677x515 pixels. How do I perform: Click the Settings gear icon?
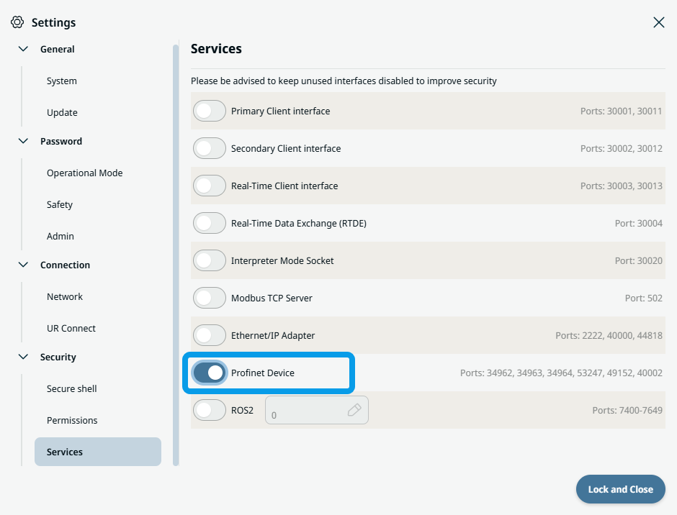point(17,22)
